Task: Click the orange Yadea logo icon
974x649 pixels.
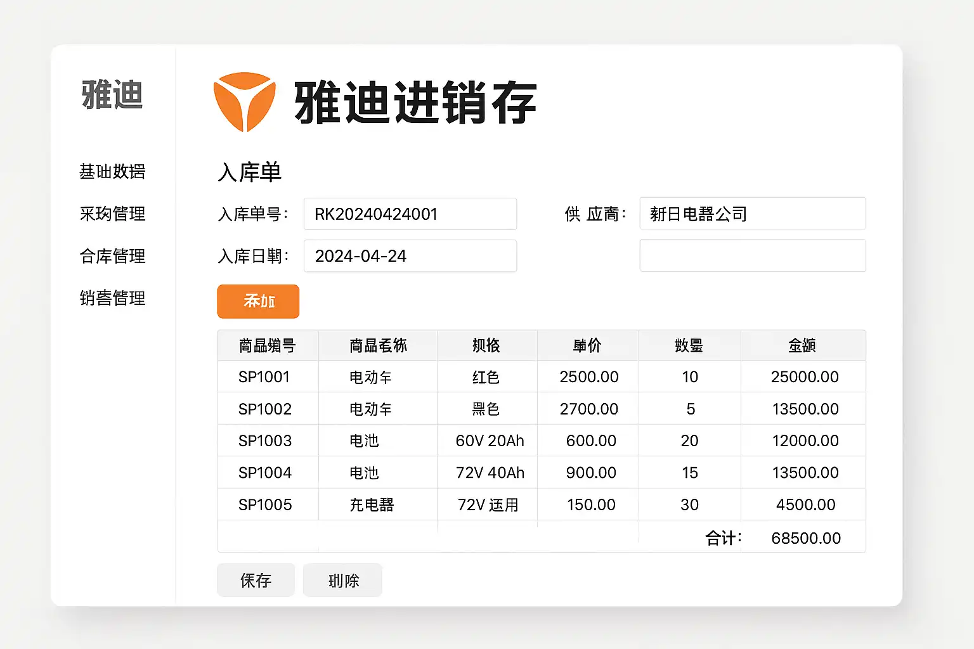Action: [245, 102]
